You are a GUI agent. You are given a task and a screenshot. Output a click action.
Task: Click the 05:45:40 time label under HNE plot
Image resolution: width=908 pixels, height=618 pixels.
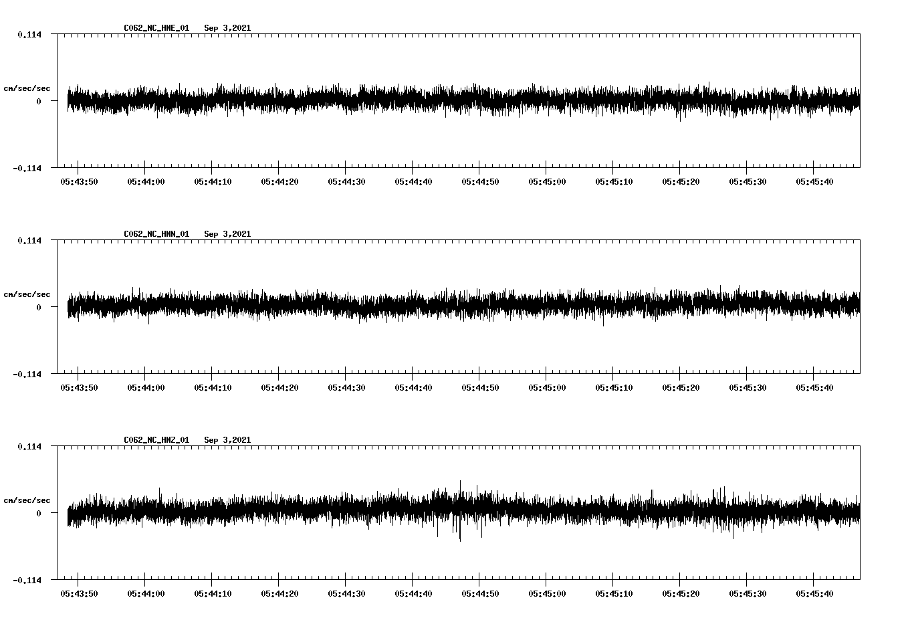814,181
